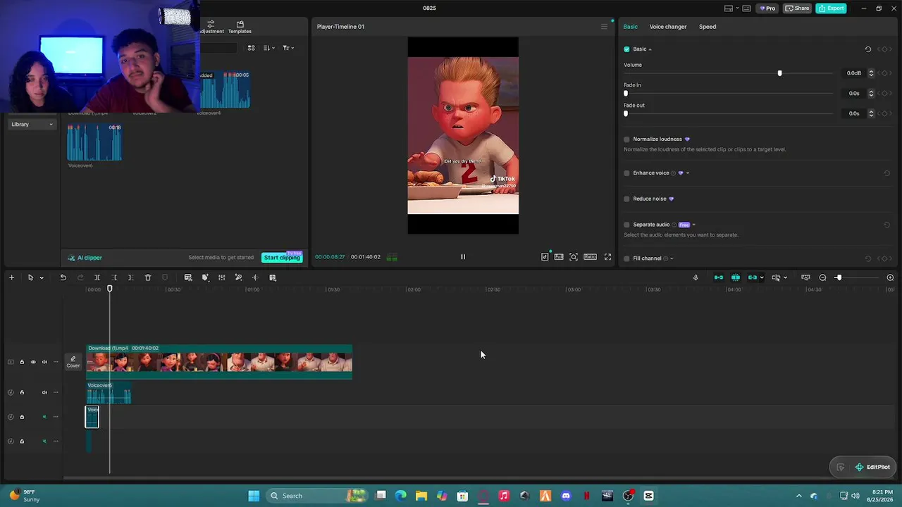
Task: Switch to the Basic audio tab
Action: click(630, 27)
